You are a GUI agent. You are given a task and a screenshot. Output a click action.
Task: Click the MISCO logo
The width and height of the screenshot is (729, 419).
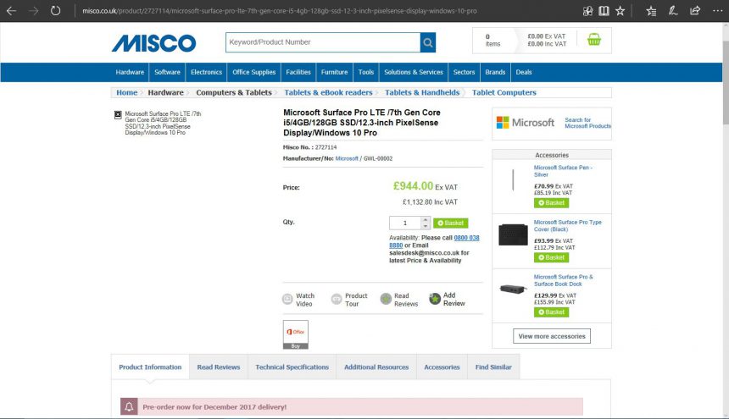[154, 43]
